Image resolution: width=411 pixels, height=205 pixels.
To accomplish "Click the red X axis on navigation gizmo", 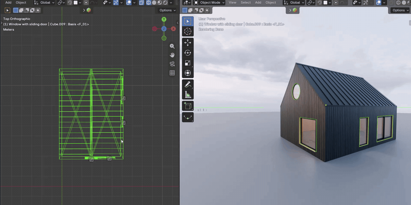I will (x=173, y=29).
